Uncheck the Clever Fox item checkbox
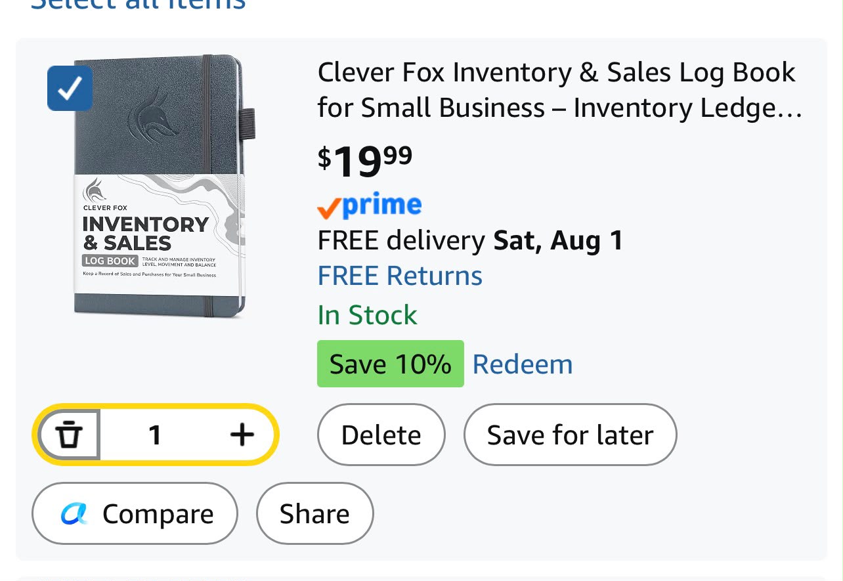This screenshot has width=843, height=581. tap(70, 88)
